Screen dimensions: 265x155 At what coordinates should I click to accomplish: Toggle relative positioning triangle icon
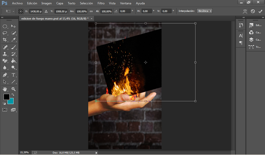pyautogui.click(x=46, y=11)
